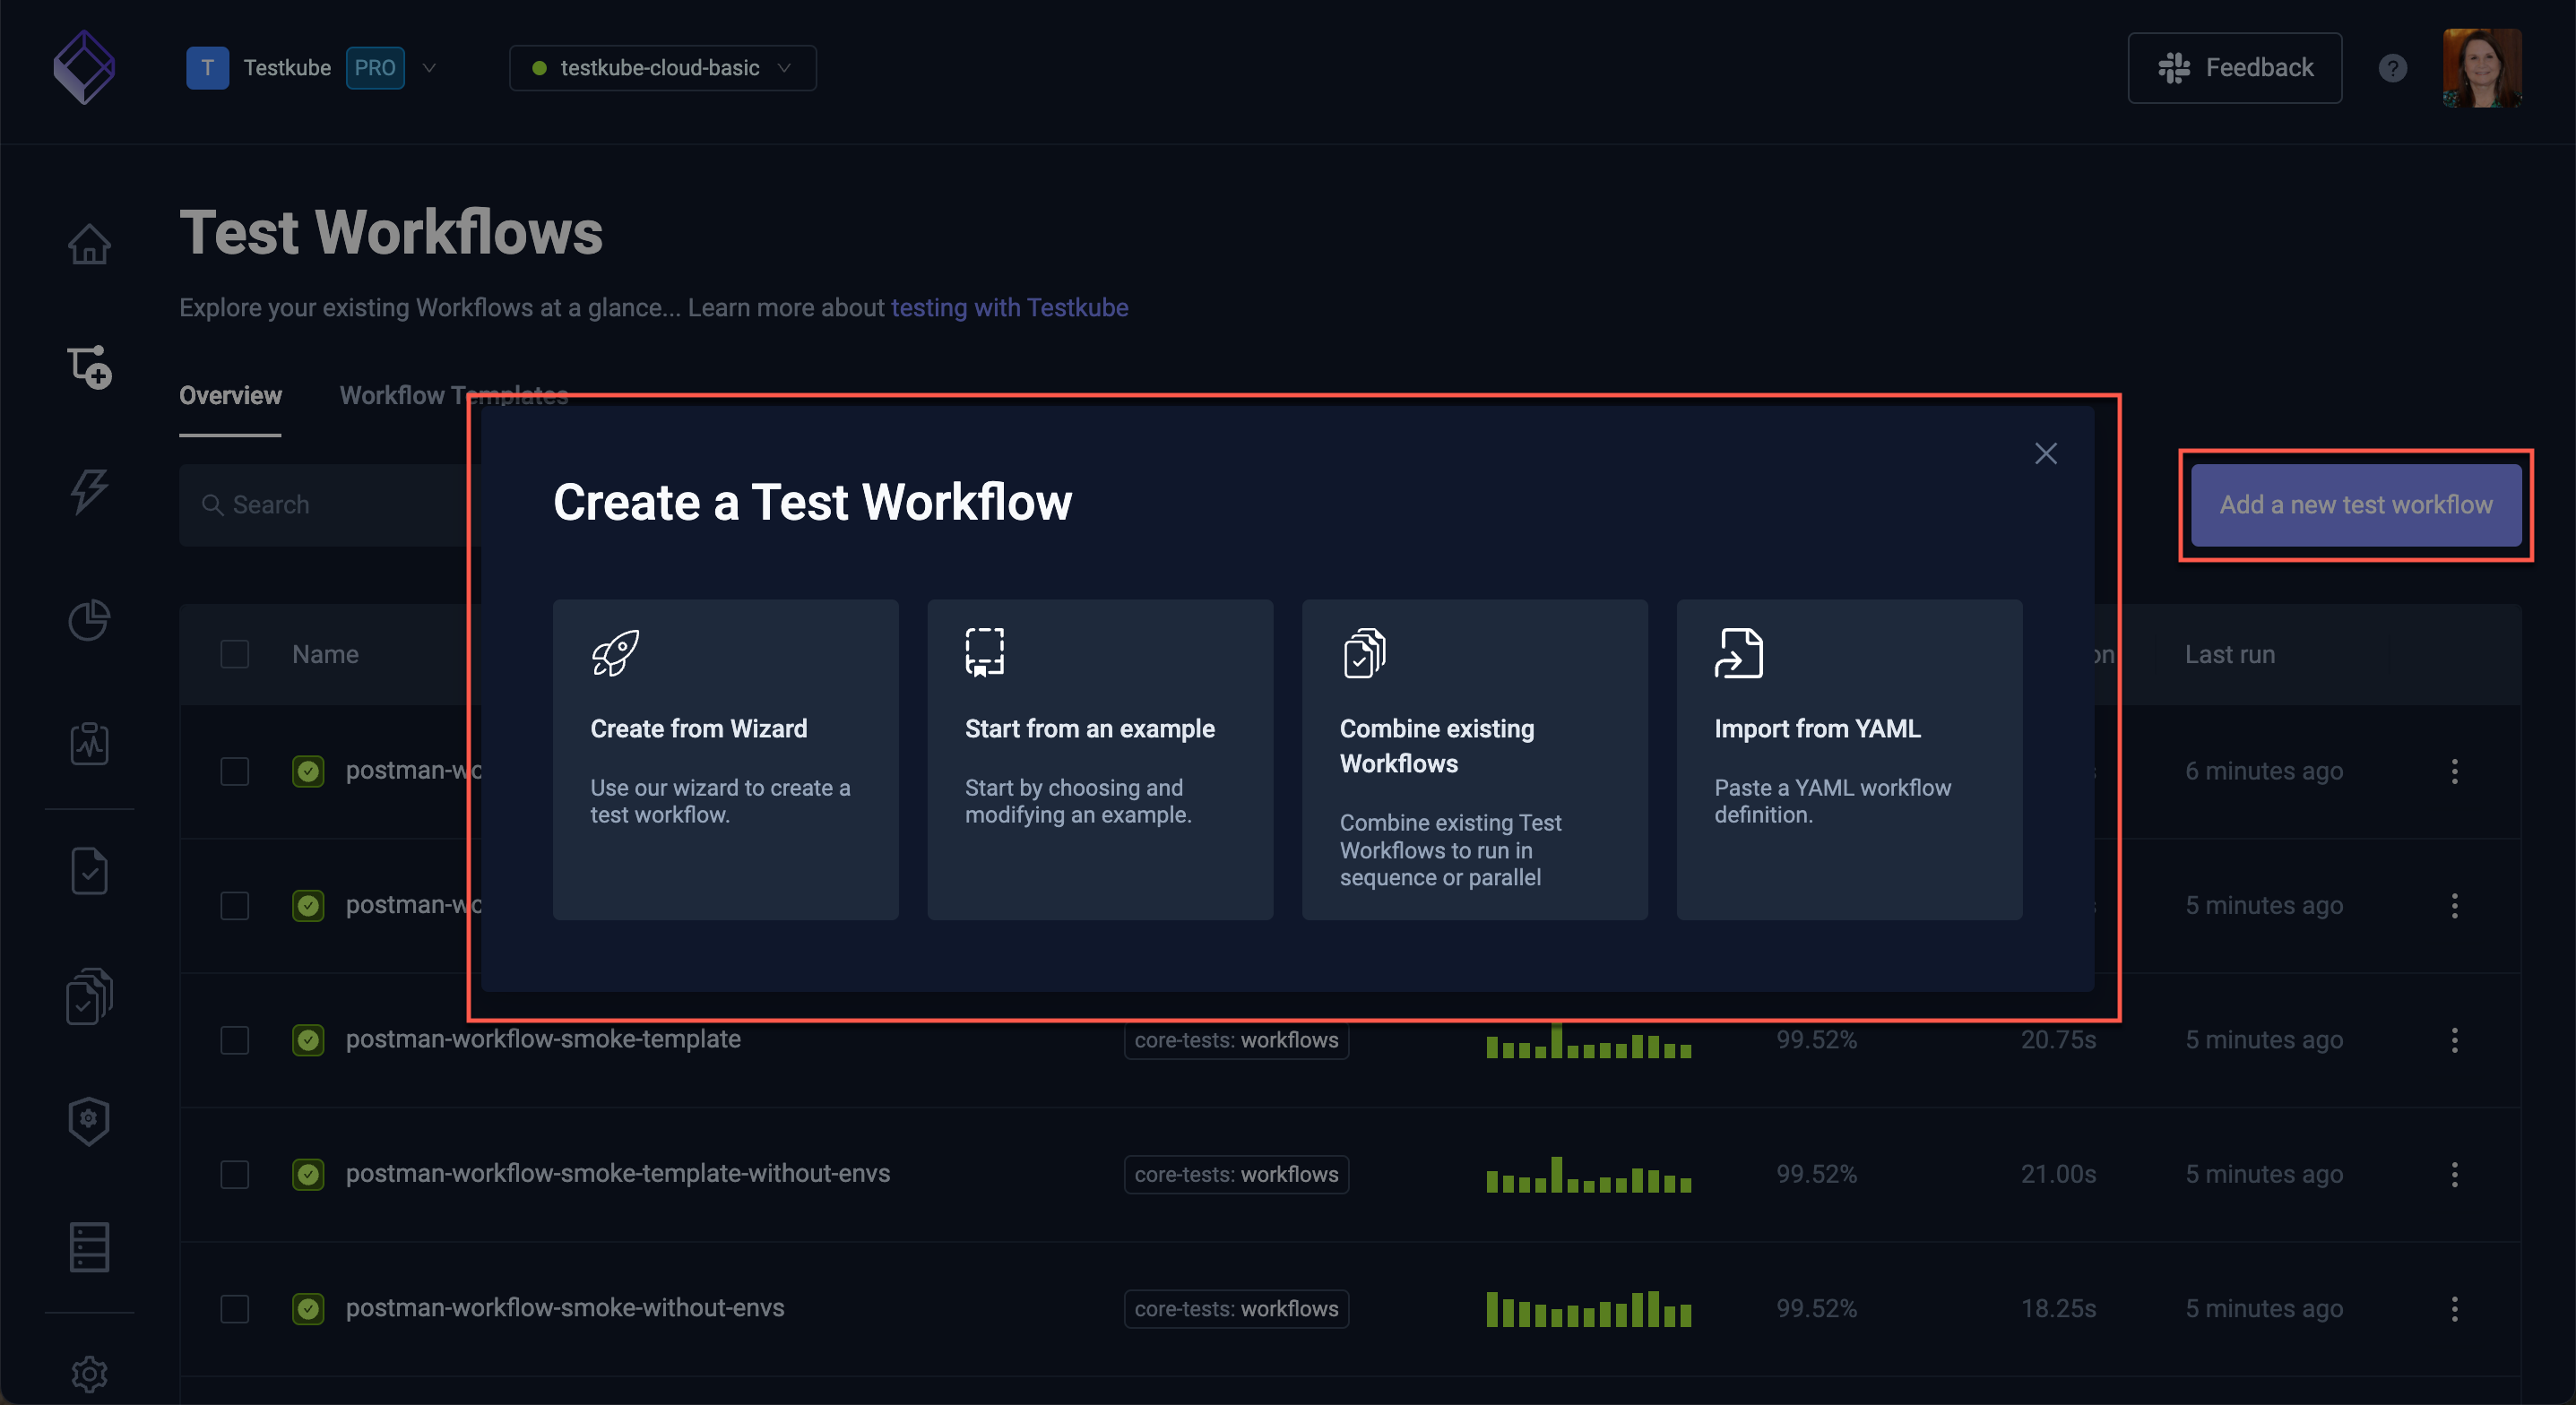Open the pie chart insights icon
Viewport: 2576px width, 1405px height.
pos(89,619)
